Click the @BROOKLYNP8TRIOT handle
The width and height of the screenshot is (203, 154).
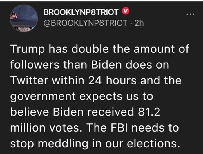tap(86, 23)
